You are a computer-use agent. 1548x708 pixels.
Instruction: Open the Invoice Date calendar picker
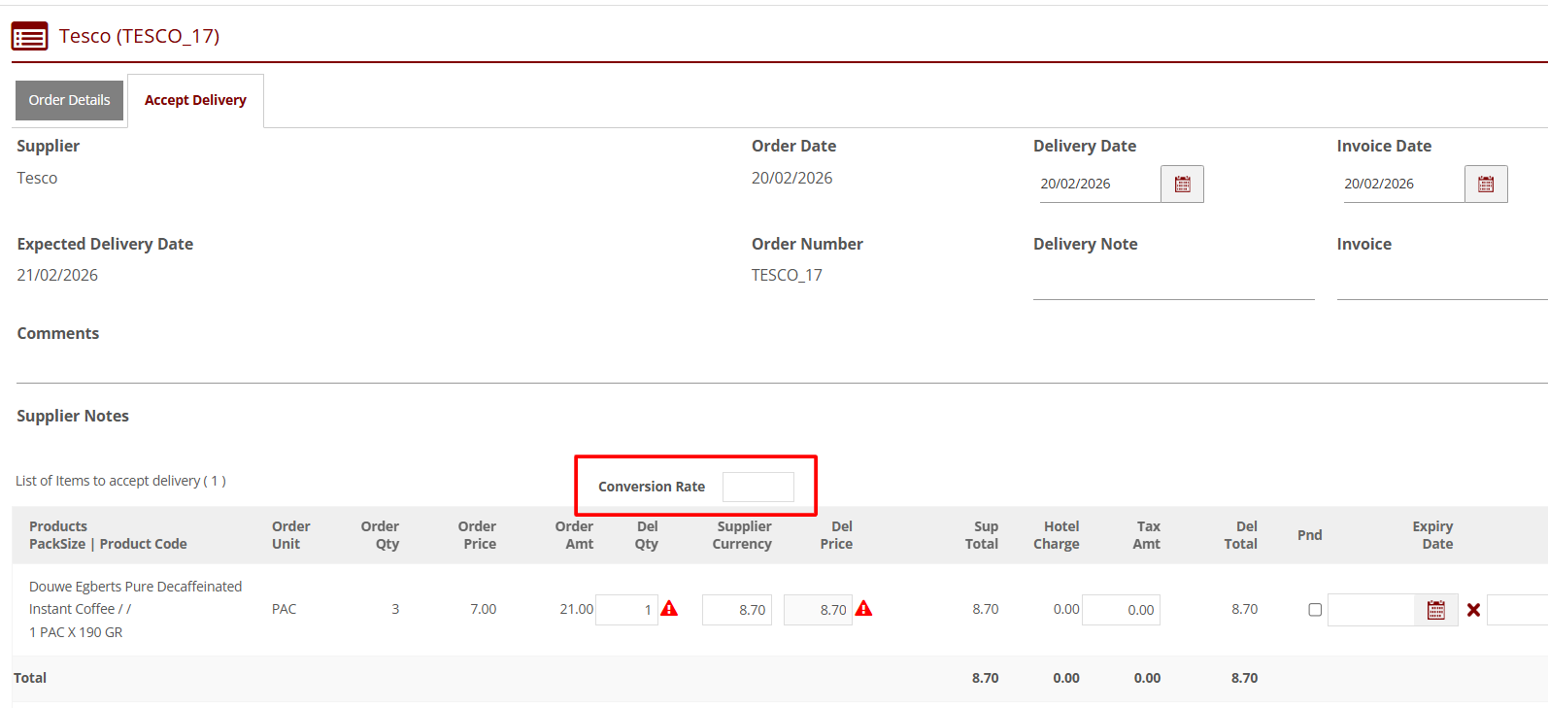pyautogui.click(x=1485, y=185)
